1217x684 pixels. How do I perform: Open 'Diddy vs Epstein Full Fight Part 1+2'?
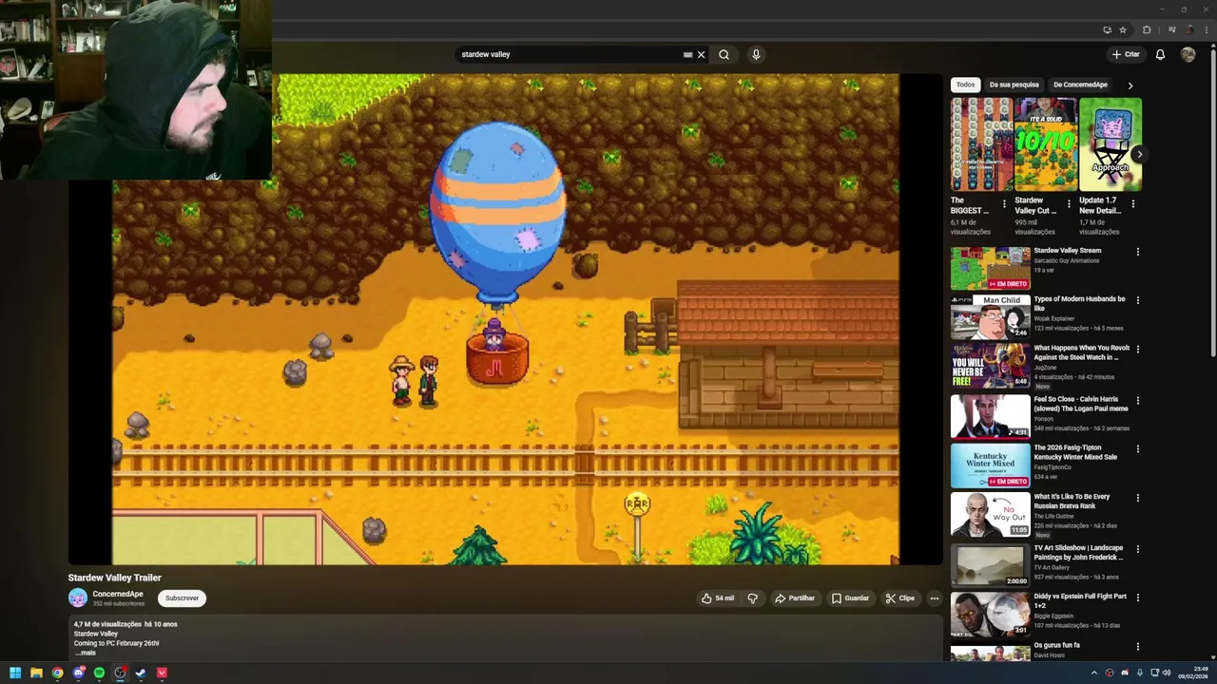point(1080,600)
